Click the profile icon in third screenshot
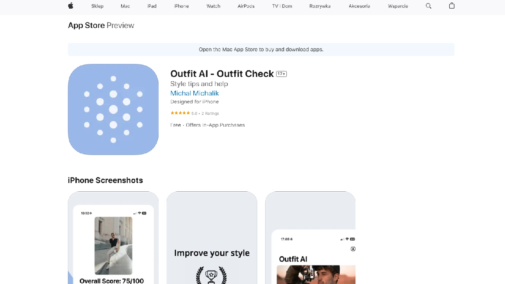The width and height of the screenshot is (505, 284). tap(353, 249)
